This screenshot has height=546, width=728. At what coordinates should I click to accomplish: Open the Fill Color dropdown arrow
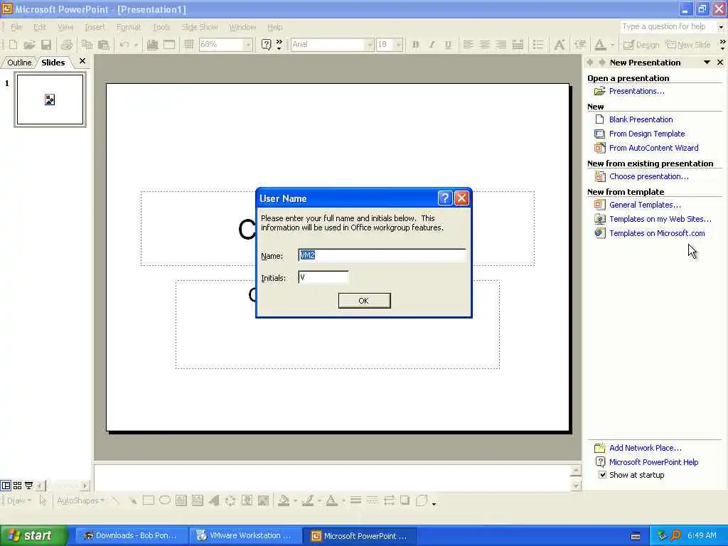pos(295,500)
